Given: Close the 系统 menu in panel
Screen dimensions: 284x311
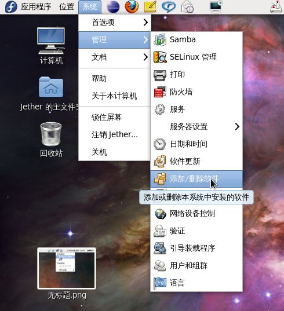Looking at the screenshot, I should click(90, 7).
